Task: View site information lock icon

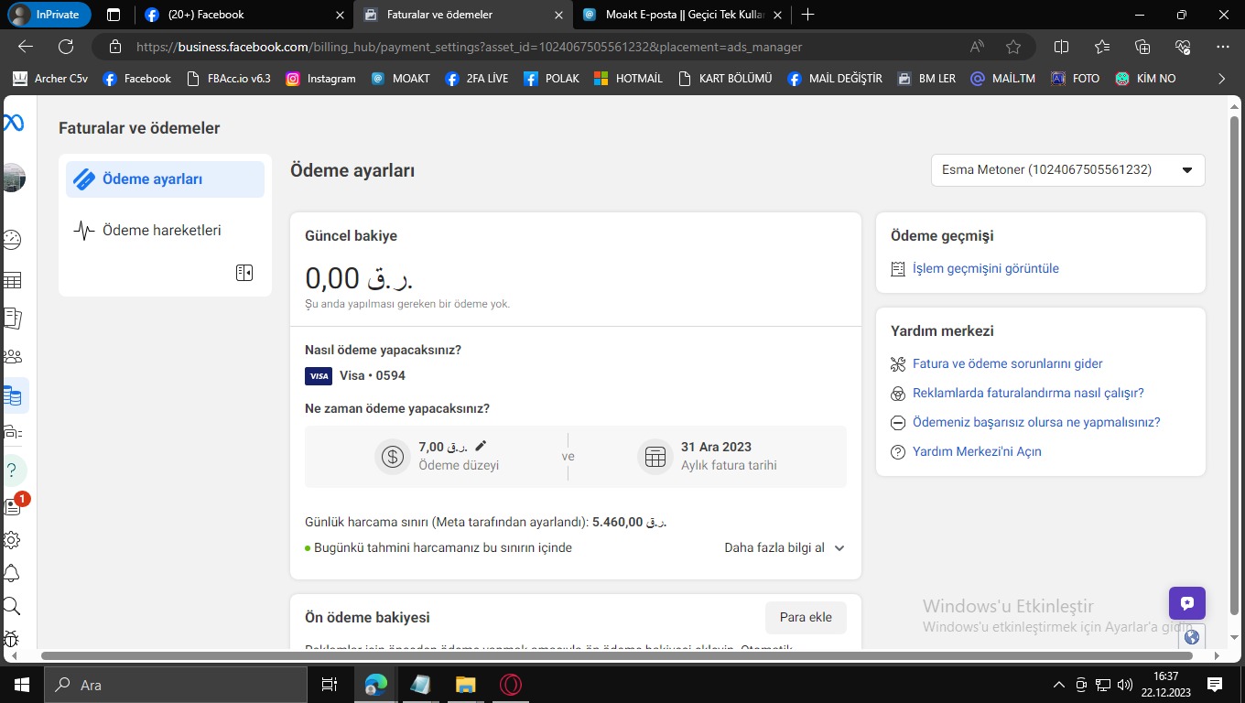Action: [115, 47]
